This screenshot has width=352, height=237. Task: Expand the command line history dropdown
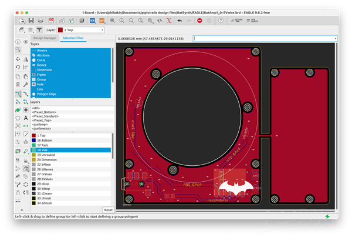335,39
